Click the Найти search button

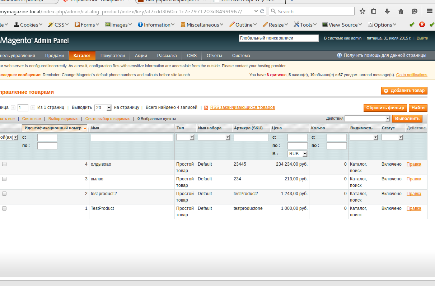[x=418, y=108]
